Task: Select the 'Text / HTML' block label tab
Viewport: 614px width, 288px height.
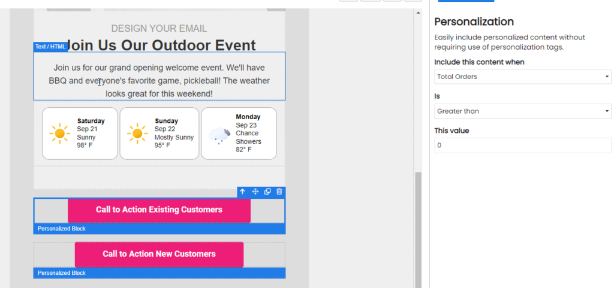Action: (50, 46)
